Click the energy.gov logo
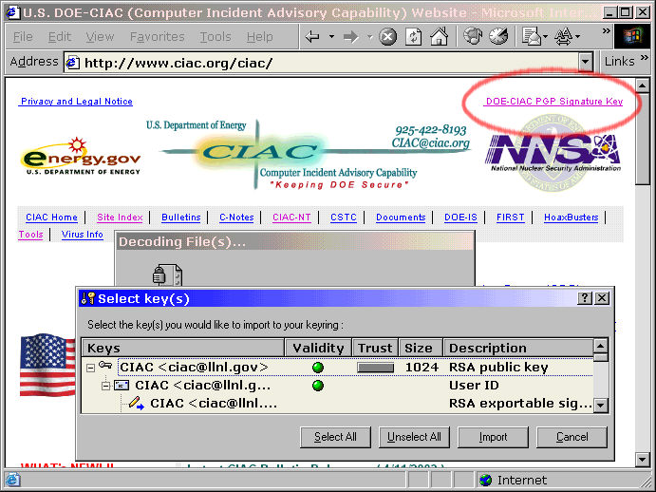This screenshot has width=656, height=492. pos(81,156)
